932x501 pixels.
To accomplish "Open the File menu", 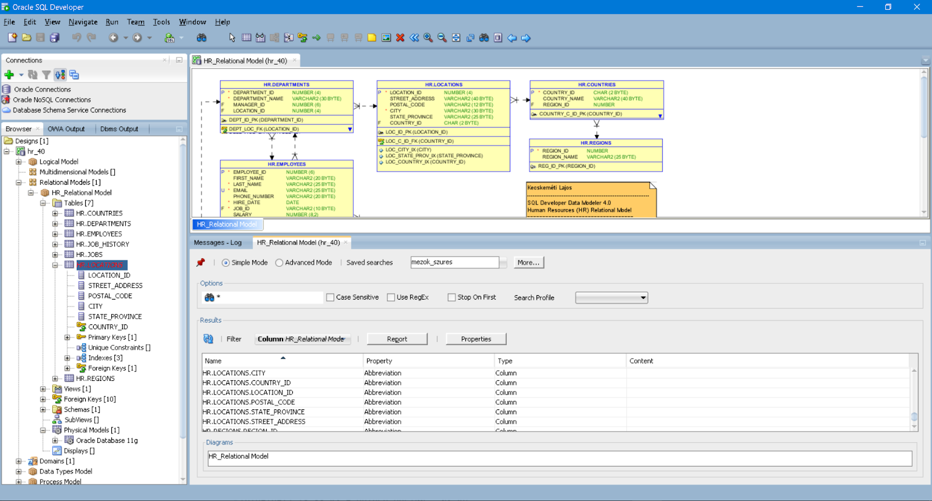I will click(x=9, y=22).
